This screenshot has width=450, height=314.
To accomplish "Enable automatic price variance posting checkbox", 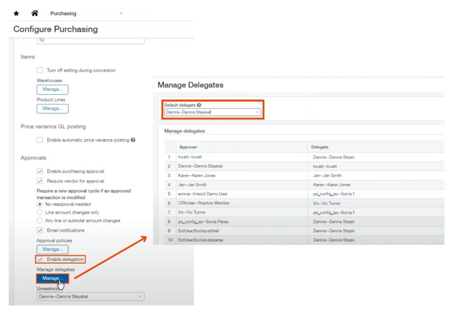I will (x=40, y=140).
